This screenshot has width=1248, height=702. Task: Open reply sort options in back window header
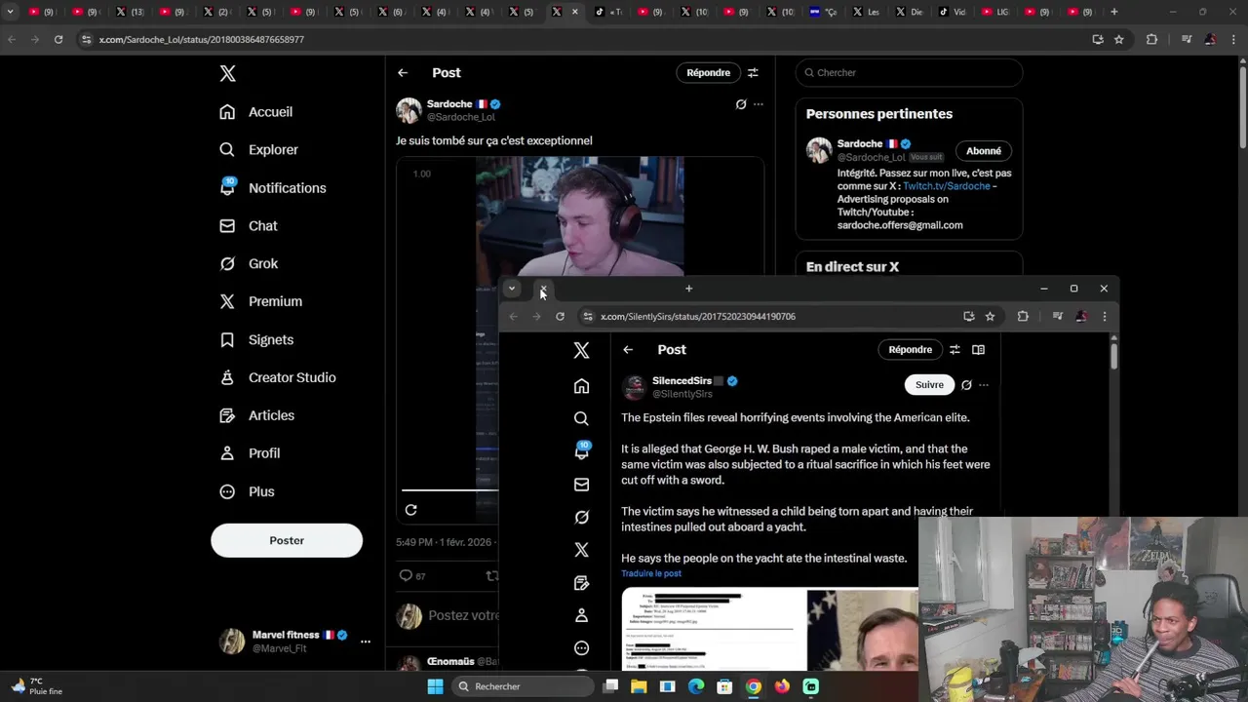click(x=753, y=73)
